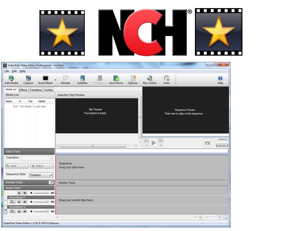The height and width of the screenshot is (231, 308).
Task: Play the sequence preview
Action: [154, 143]
